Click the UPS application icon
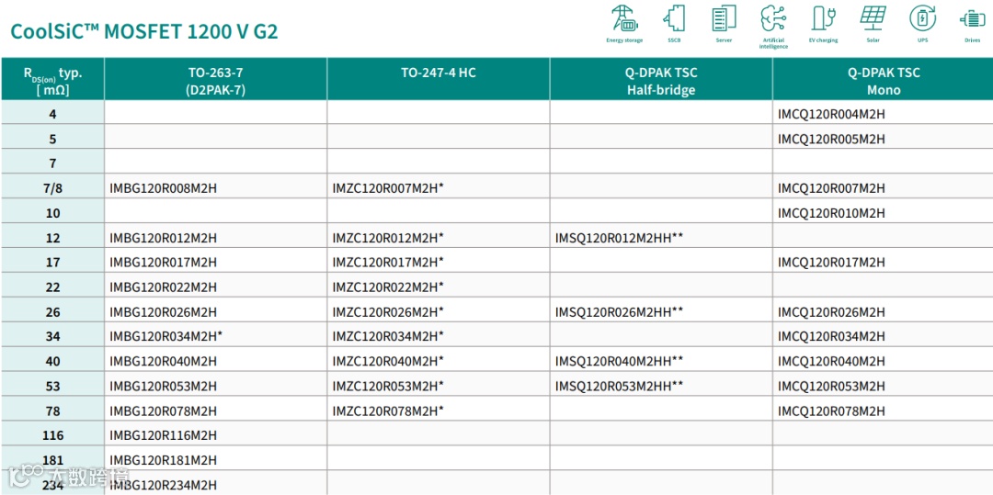The width and height of the screenshot is (993, 495). click(922, 18)
